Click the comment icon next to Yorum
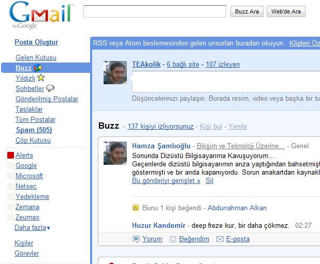 [x=136, y=239]
